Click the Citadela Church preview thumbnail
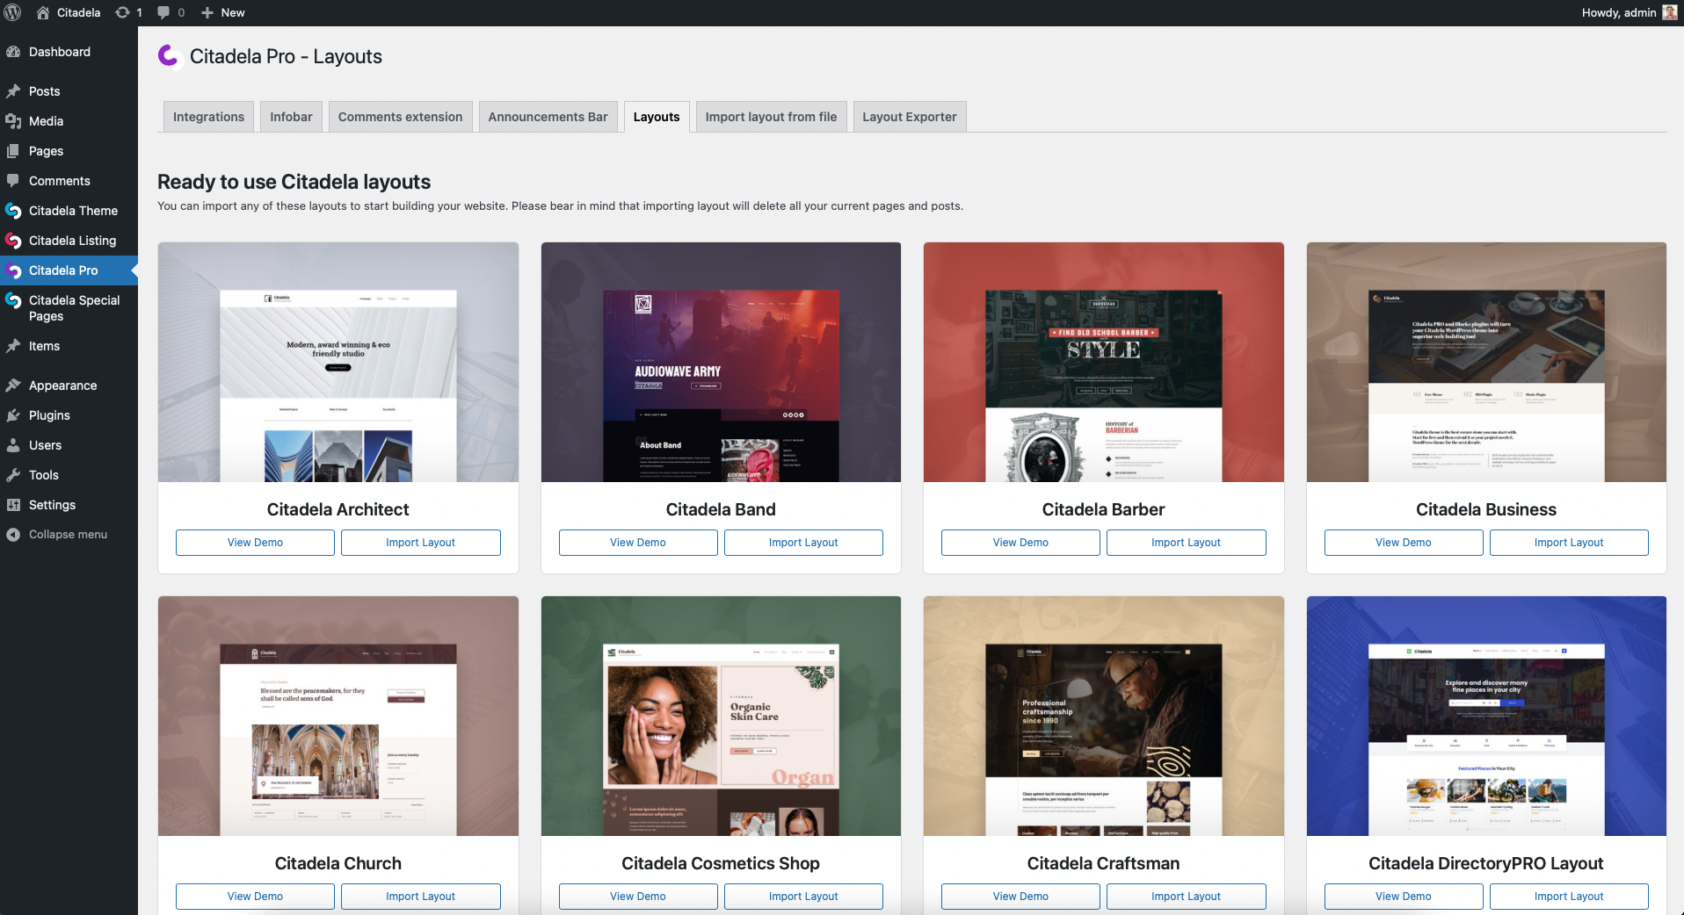Screen dimensions: 1684x915 click(338, 716)
